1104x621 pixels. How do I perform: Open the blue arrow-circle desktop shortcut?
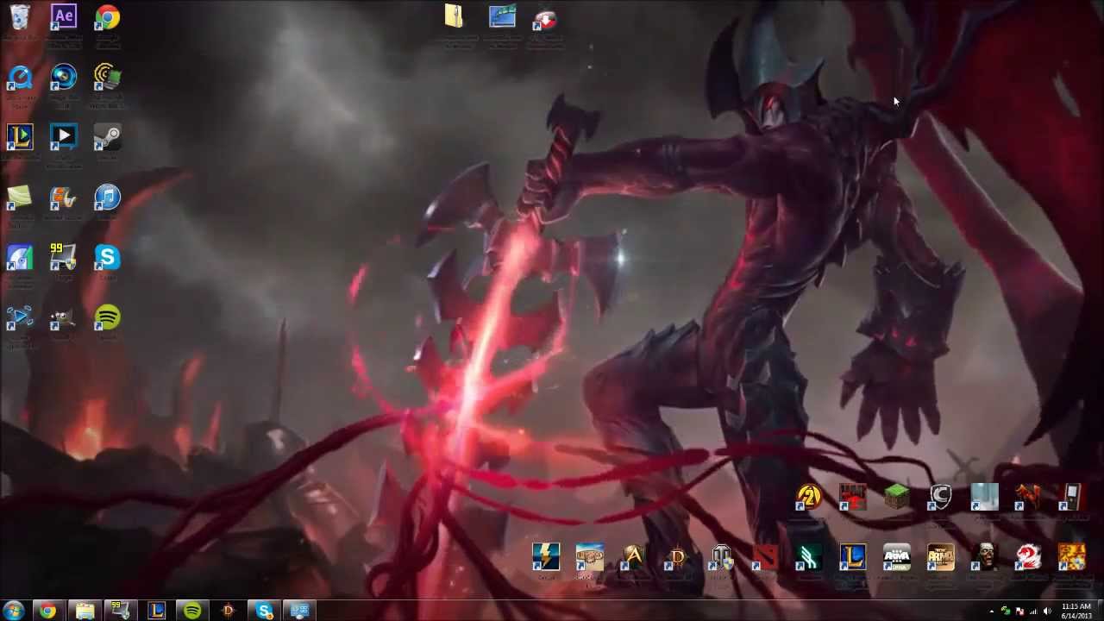coord(19,318)
